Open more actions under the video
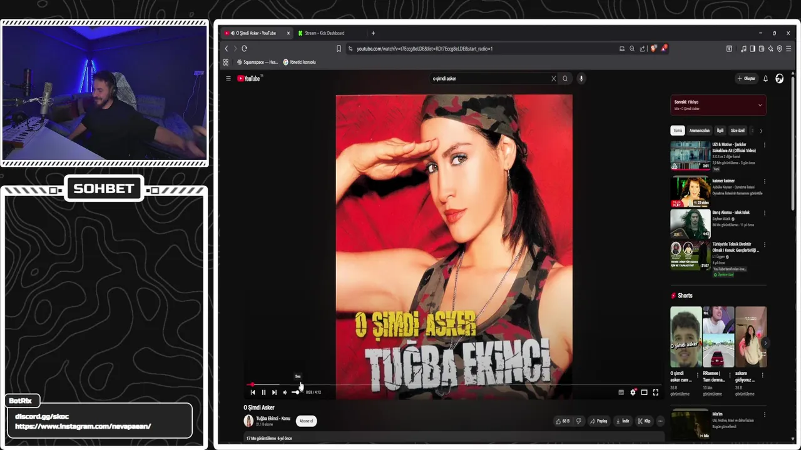This screenshot has height=450, width=801. [x=660, y=421]
